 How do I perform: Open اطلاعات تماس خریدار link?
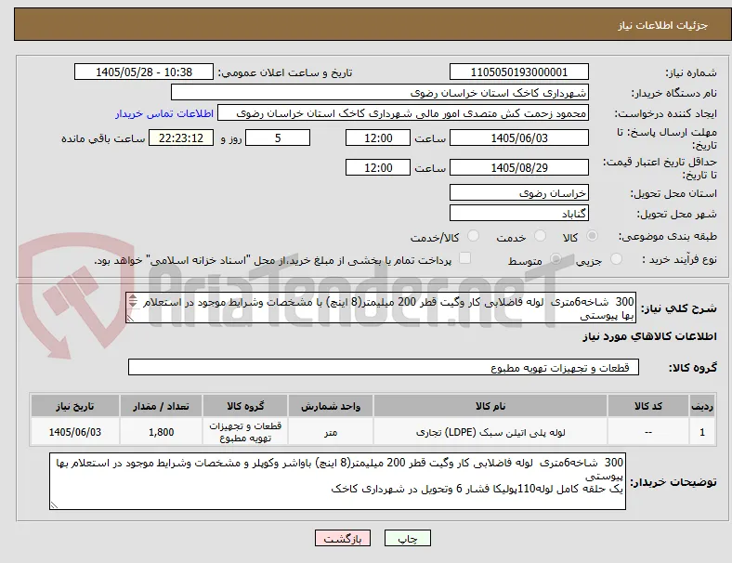(x=164, y=113)
